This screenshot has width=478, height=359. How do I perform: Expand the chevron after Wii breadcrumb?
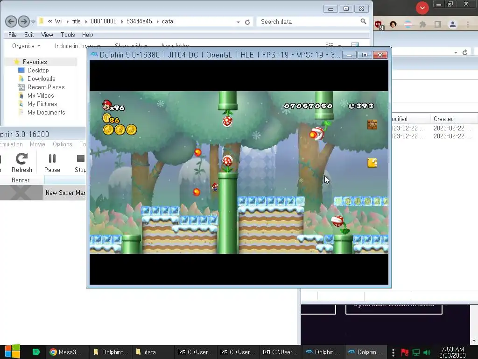(x=67, y=22)
